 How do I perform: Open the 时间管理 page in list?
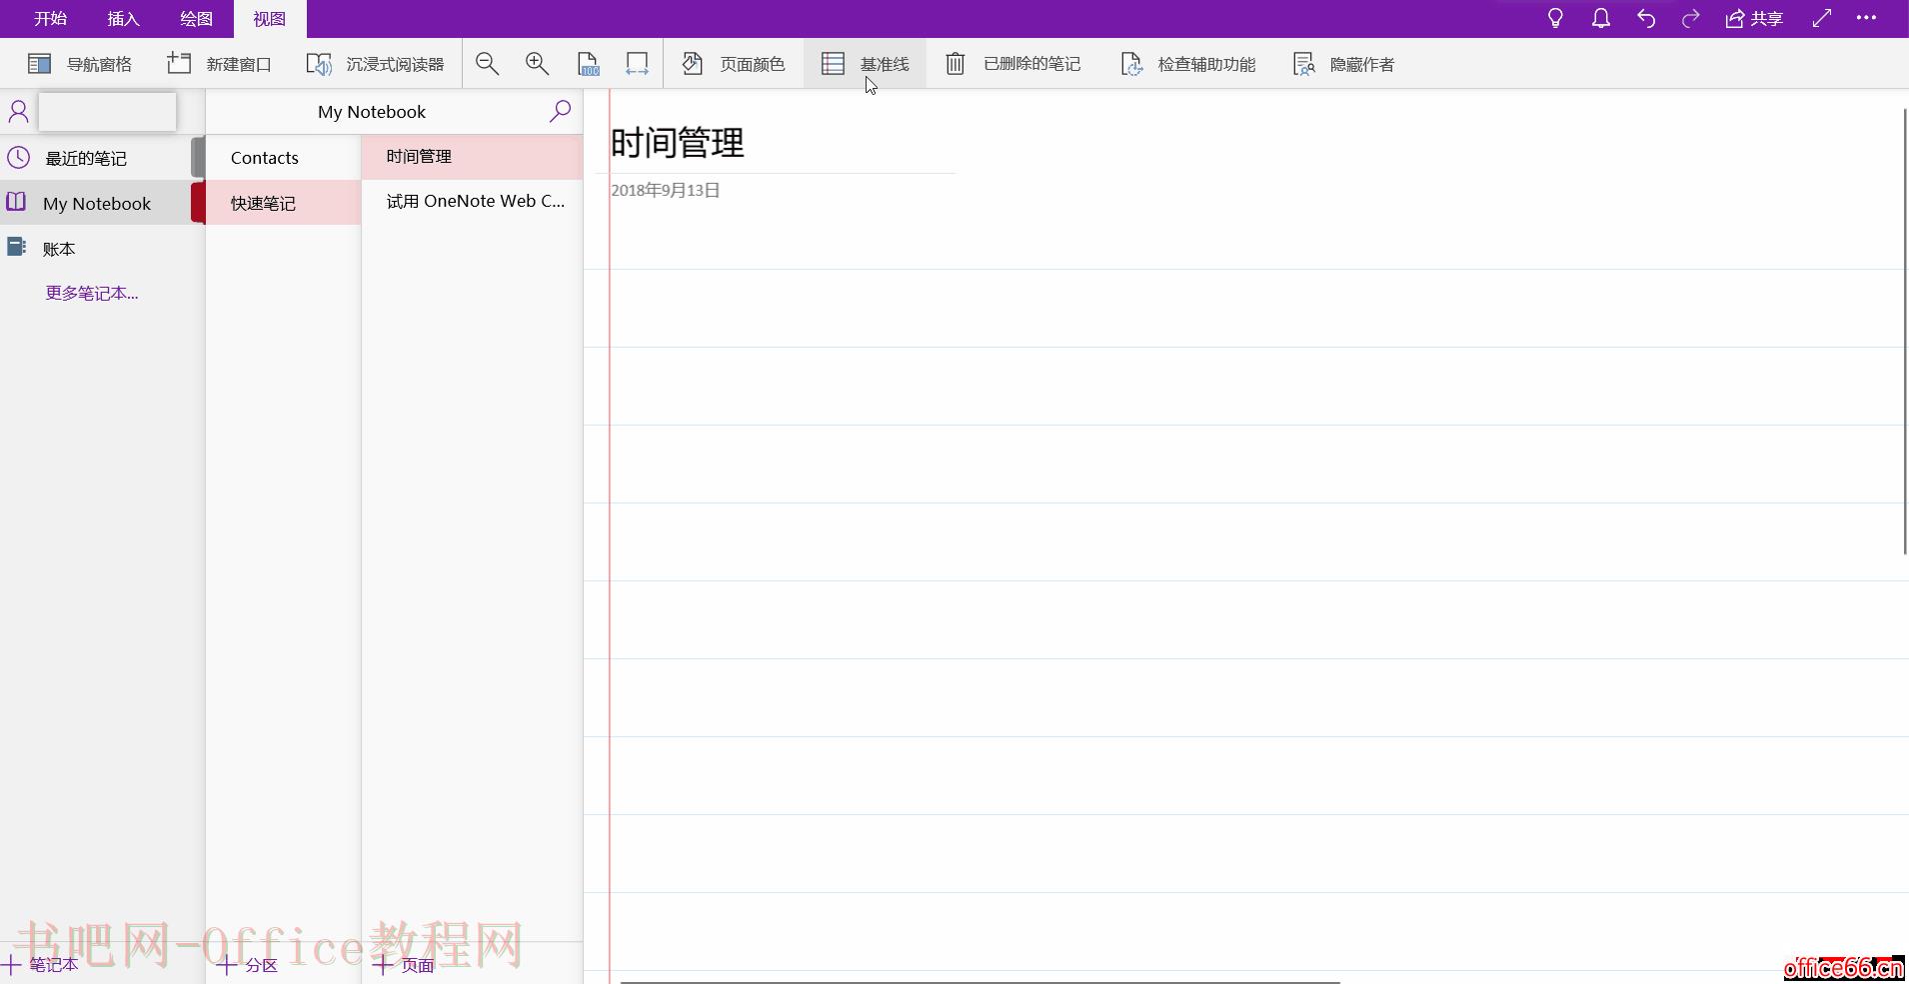(x=472, y=157)
